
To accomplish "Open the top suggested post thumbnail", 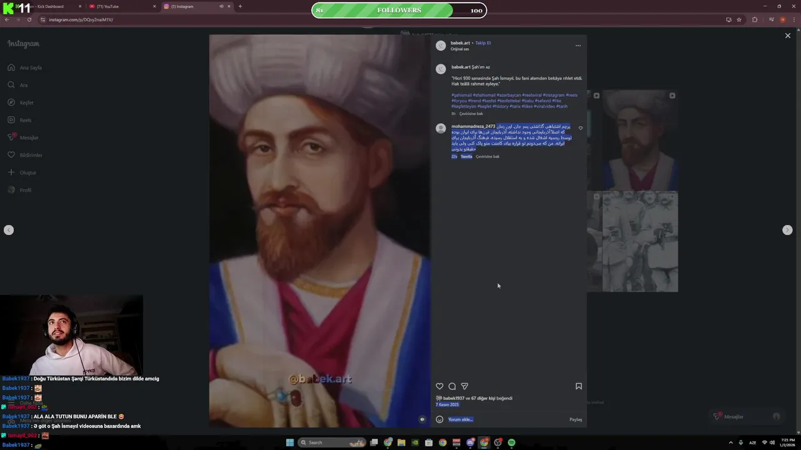I will 640,141.
